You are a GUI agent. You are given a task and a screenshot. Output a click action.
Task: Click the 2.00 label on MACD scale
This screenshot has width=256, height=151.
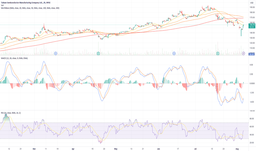[251, 74]
